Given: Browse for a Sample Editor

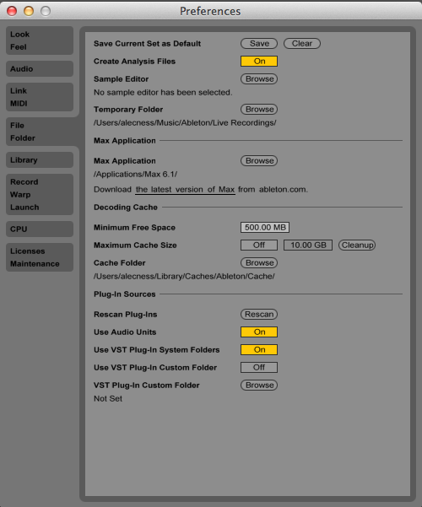Looking at the screenshot, I should coord(259,79).
